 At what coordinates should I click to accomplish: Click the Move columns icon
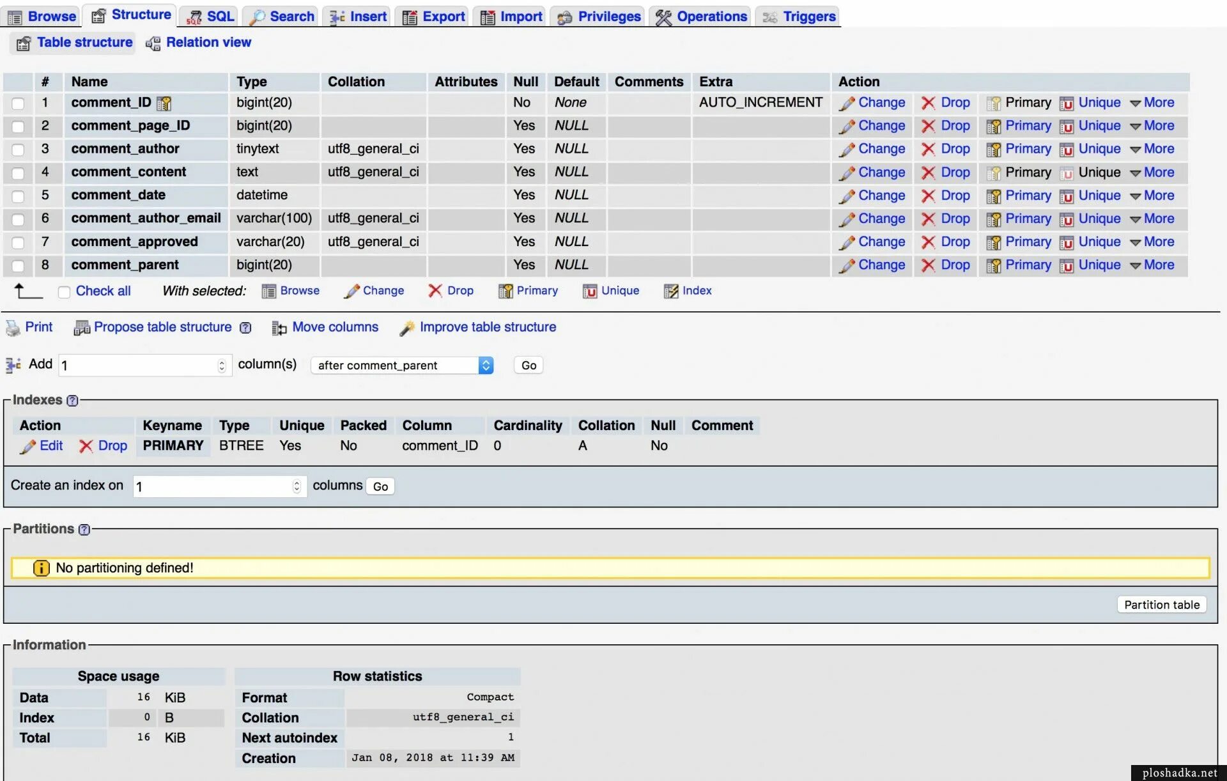point(279,328)
